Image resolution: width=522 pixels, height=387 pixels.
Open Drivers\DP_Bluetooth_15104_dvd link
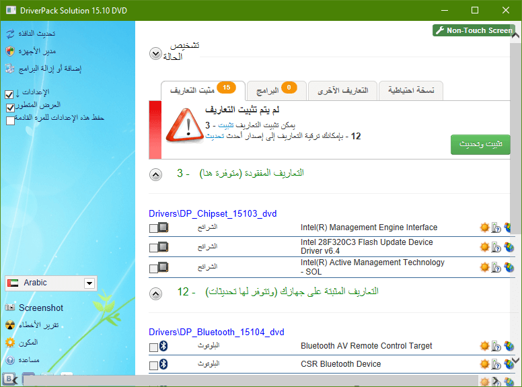tap(217, 332)
